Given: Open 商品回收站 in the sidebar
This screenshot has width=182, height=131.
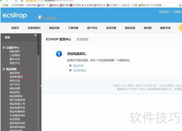Looking at the screenshot, I should [16, 96].
